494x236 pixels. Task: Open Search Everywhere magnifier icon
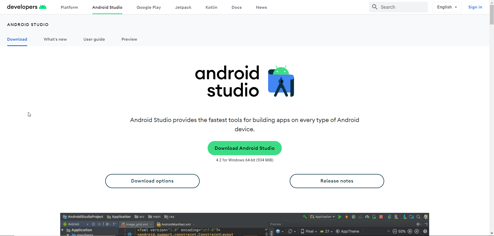tap(418, 217)
